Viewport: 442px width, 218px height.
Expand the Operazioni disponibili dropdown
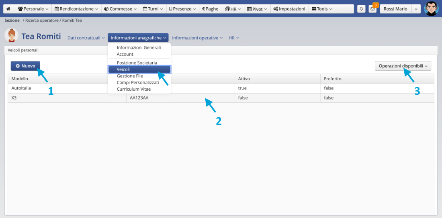pos(403,66)
